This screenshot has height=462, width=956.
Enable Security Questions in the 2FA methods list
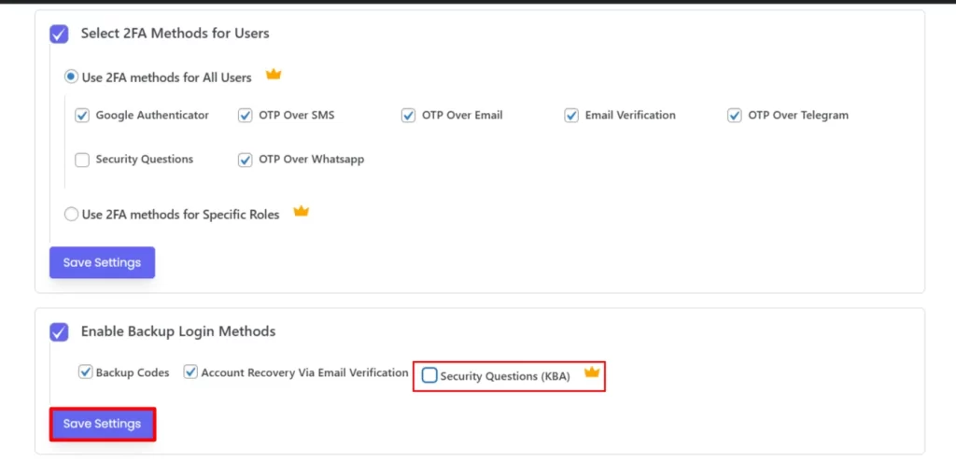click(x=82, y=160)
